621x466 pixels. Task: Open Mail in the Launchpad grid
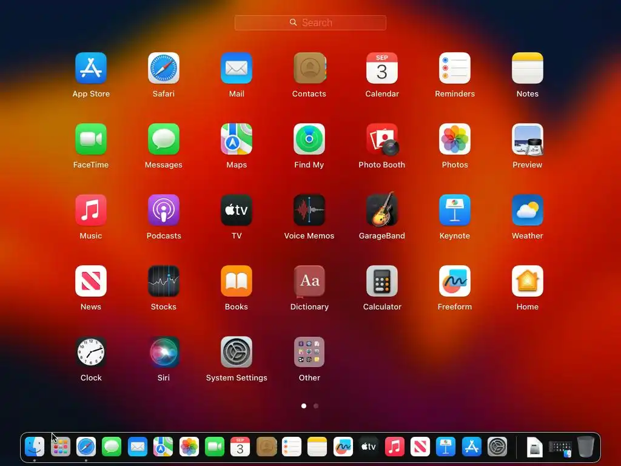(x=237, y=68)
